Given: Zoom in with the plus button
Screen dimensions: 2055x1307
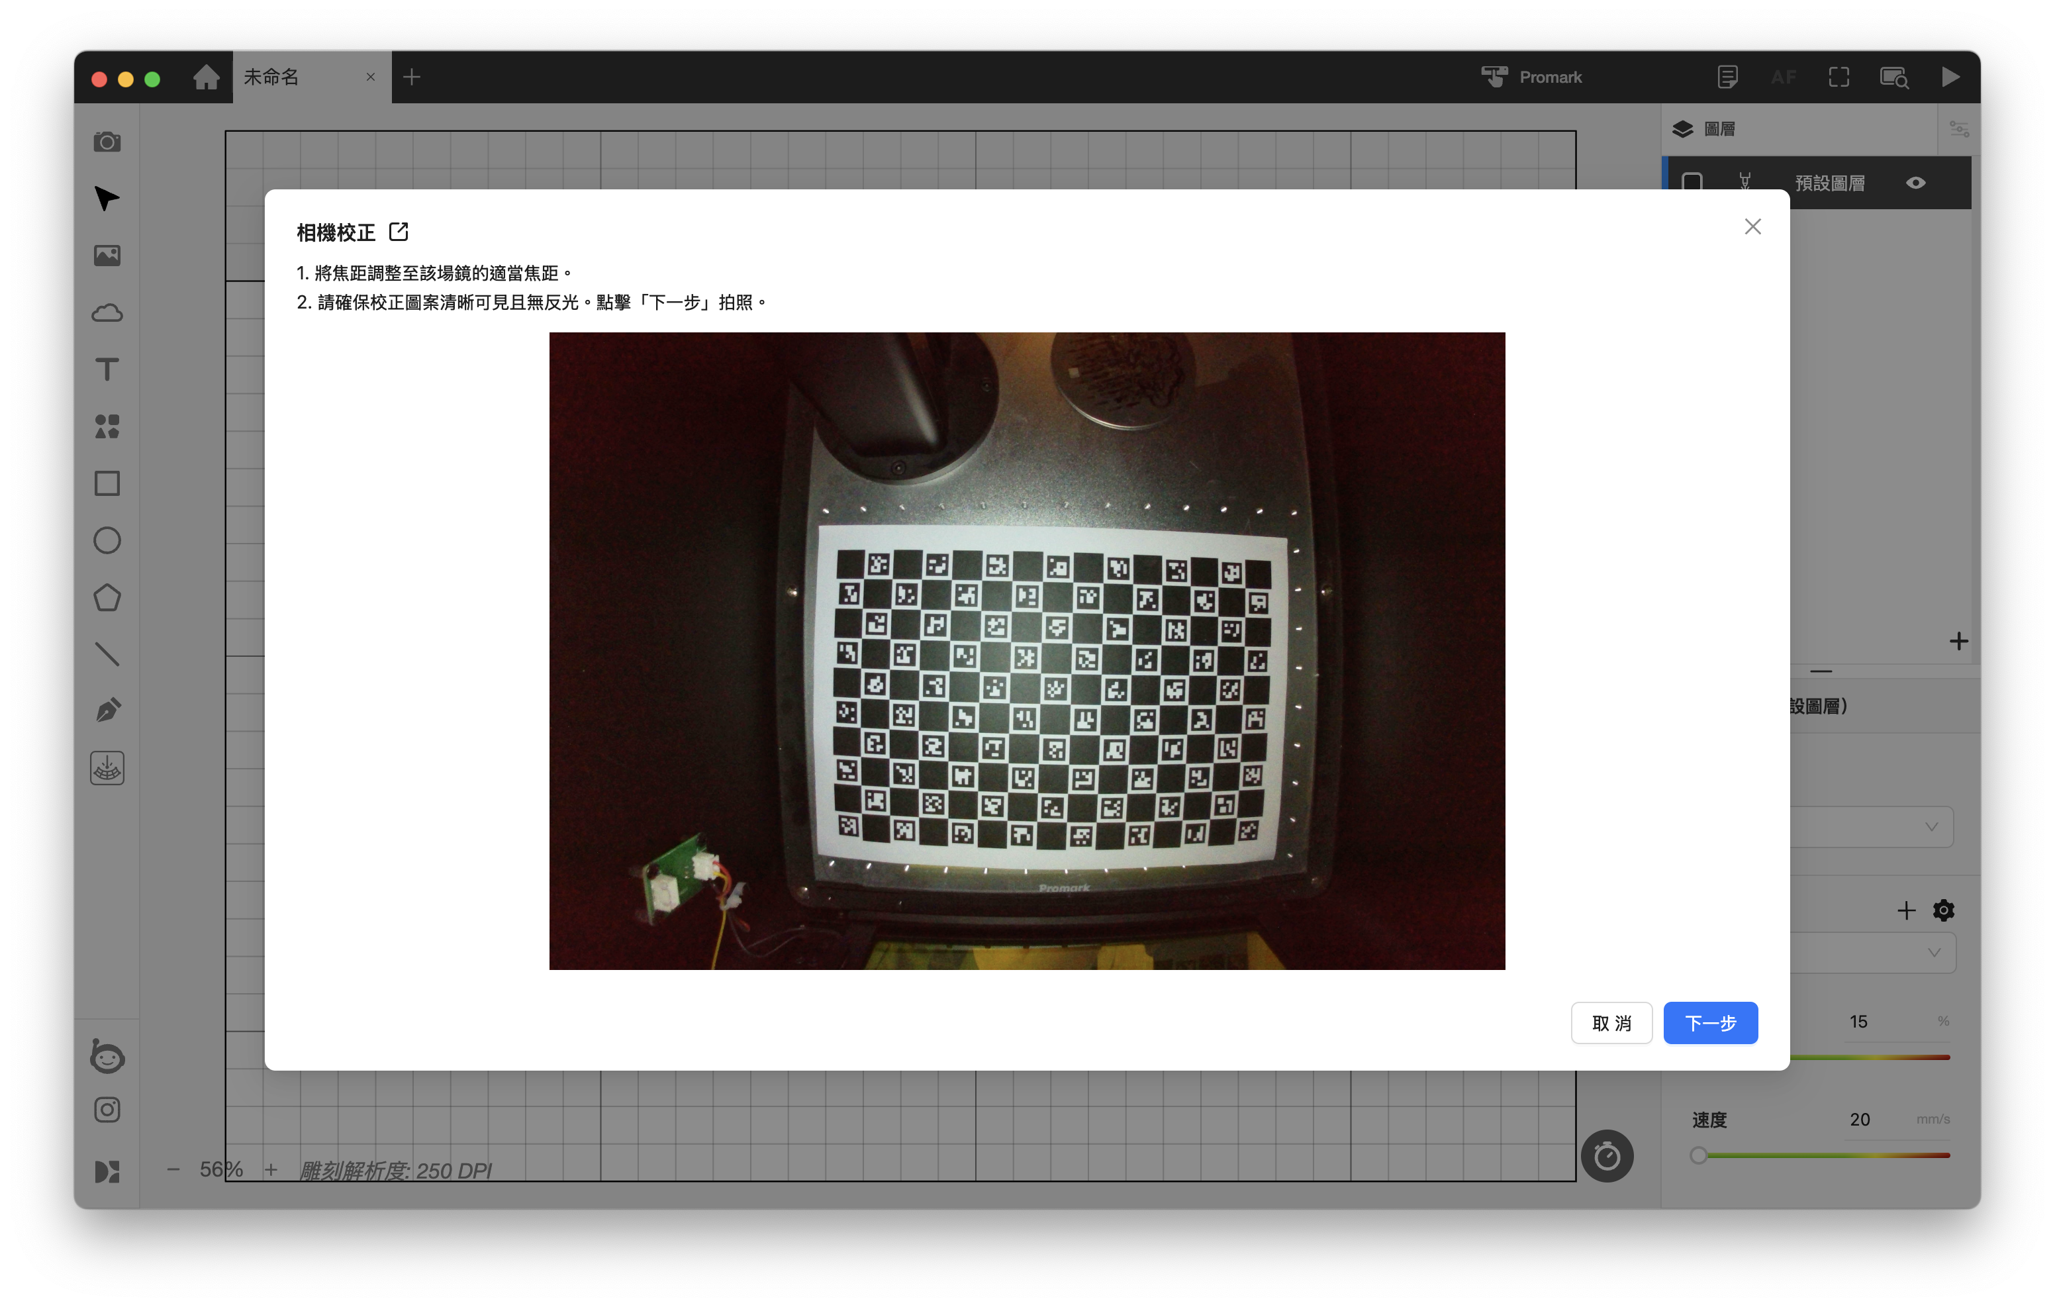Looking at the screenshot, I should pyautogui.click(x=271, y=1169).
